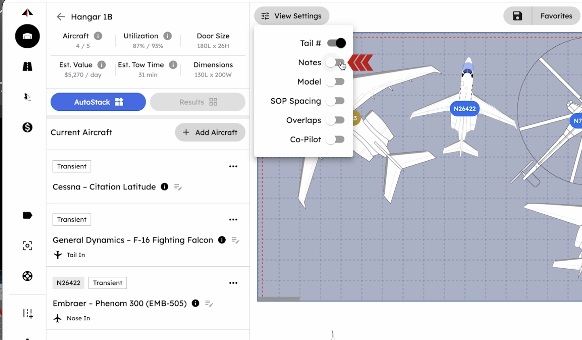Viewport: 582px width, 340px height.
Task: Show info about Aircraft count
Action: pos(98,36)
